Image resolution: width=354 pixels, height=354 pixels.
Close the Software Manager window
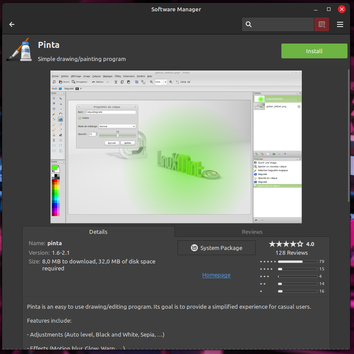click(x=341, y=9)
